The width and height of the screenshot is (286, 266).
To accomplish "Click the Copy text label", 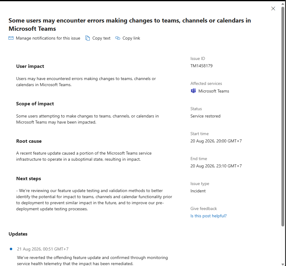I will (x=101, y=38).
